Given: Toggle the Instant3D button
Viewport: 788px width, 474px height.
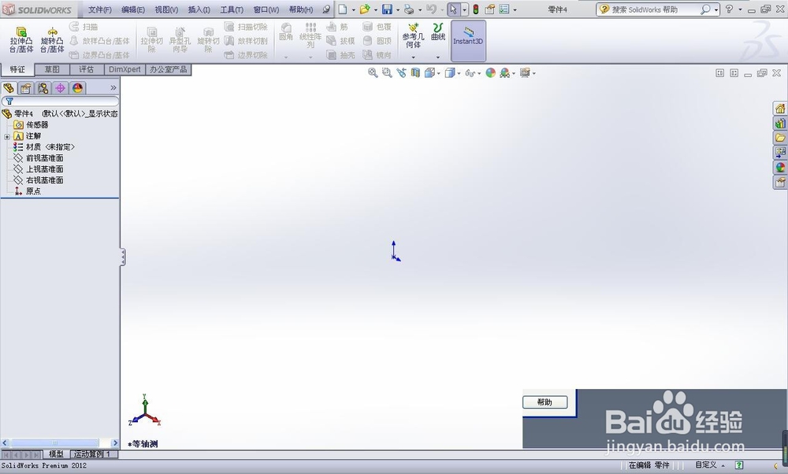Looking at the screenshot, I should (x=468, y=41).
